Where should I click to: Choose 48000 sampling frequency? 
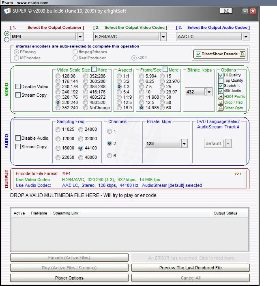[81, 157]
